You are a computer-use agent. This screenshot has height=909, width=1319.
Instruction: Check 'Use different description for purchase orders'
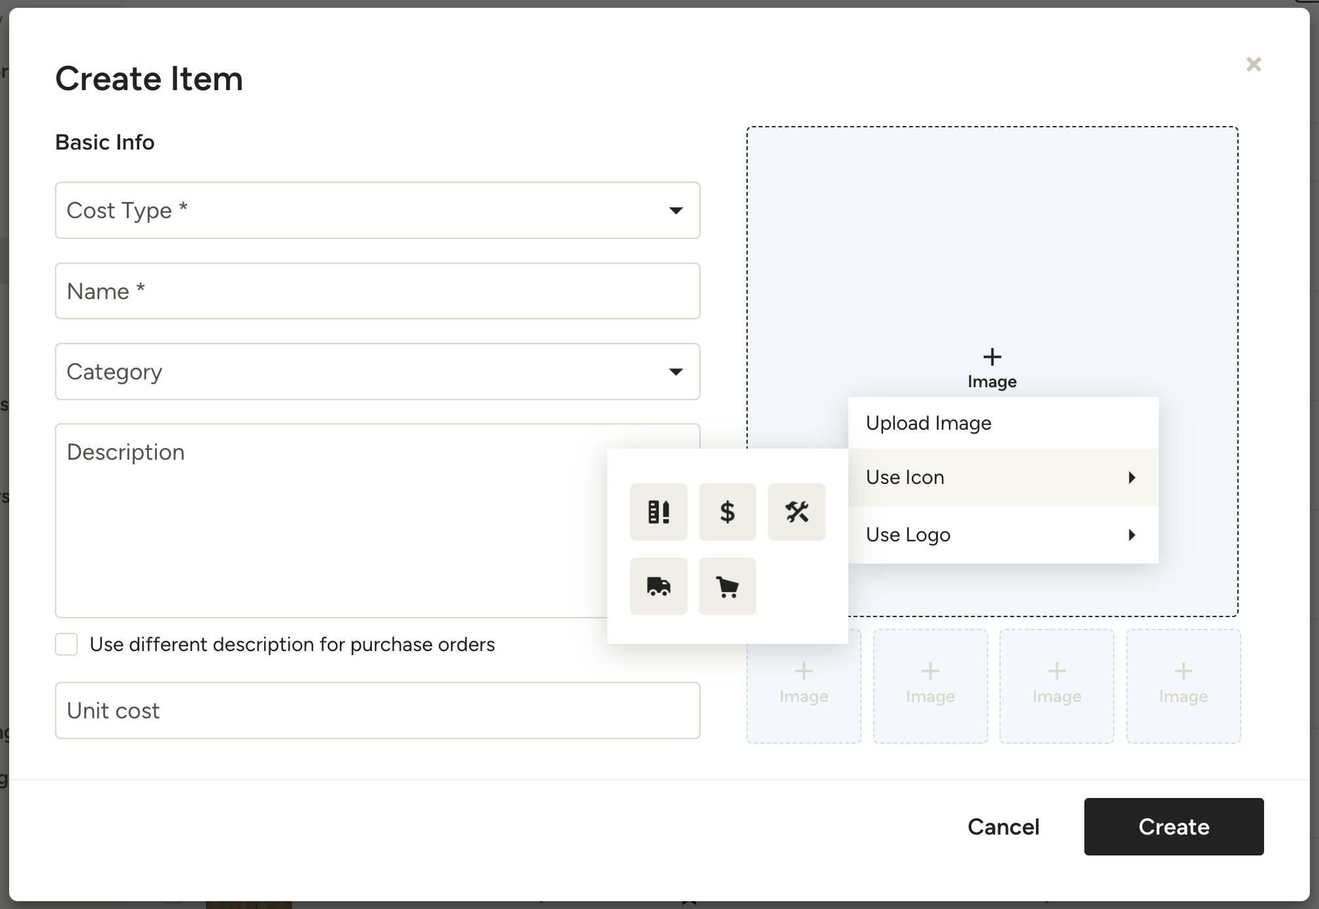pos(67,645)
